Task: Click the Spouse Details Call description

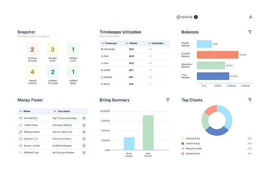Action: coord(62,132)
